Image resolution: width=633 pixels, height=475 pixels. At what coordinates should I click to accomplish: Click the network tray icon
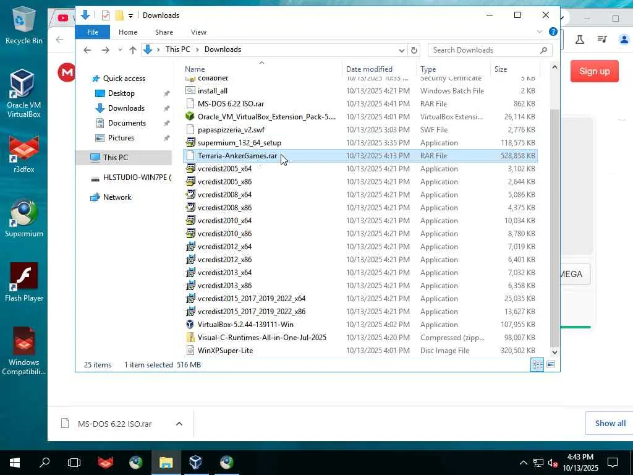pyautogui.click(x=538, y=463)
